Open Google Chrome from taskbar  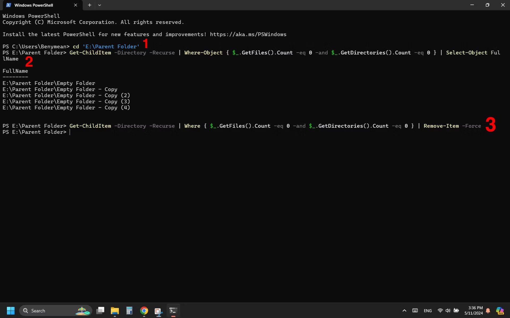144,311
